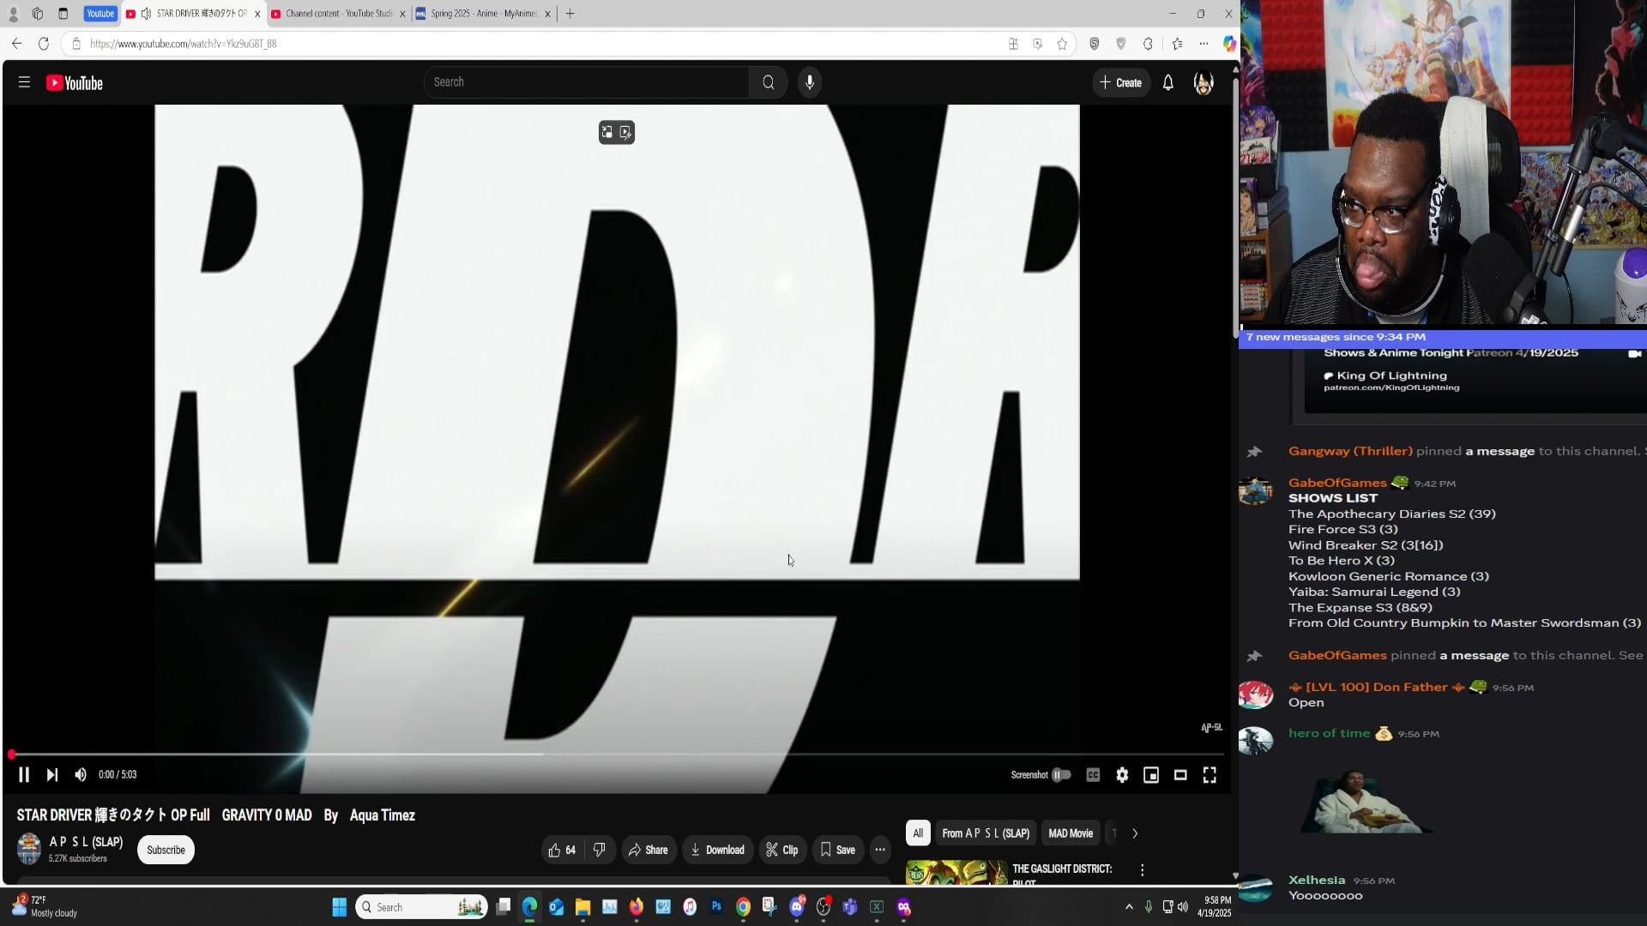Click the YouTube search magnifier button
Viewport: 1647px width, 926px height.
pos(769,82)
